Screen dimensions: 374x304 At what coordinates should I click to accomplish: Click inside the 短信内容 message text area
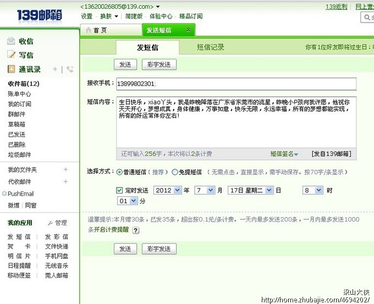pos(237,123)
